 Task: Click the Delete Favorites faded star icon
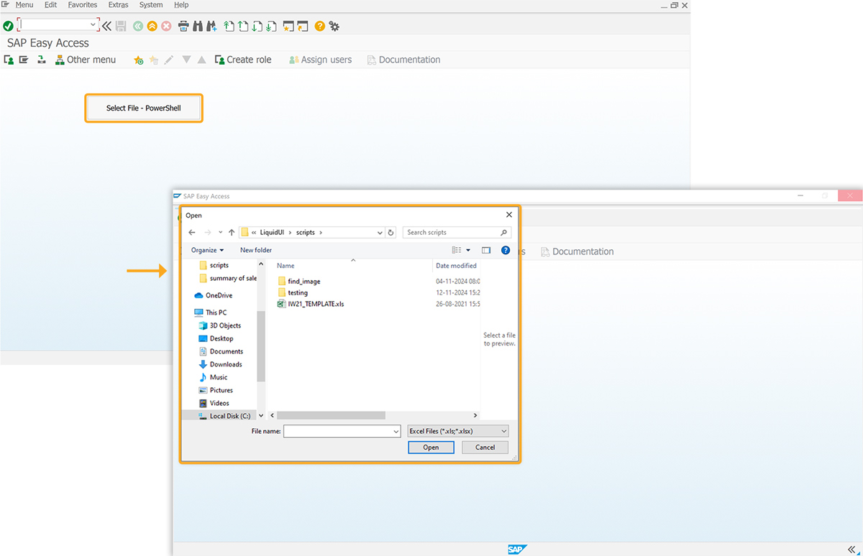(x=153, y=60)
